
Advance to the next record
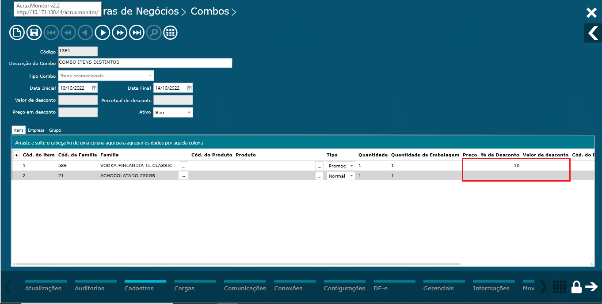coord(103,32)
